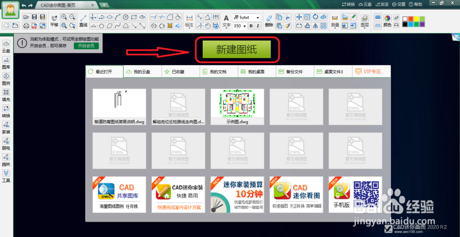Screen dimensions: 460x237
Task: Switch to the 我的文档 tab
Action: click(219, 72)
